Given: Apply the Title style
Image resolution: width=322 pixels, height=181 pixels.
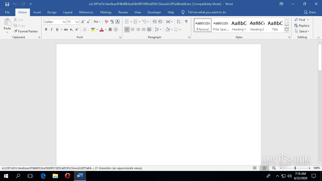Looking at the screenshot, I should pos(275,25).
